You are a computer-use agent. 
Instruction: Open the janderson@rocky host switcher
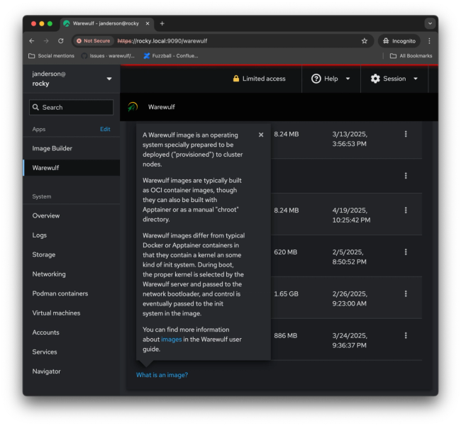[72, 79]
